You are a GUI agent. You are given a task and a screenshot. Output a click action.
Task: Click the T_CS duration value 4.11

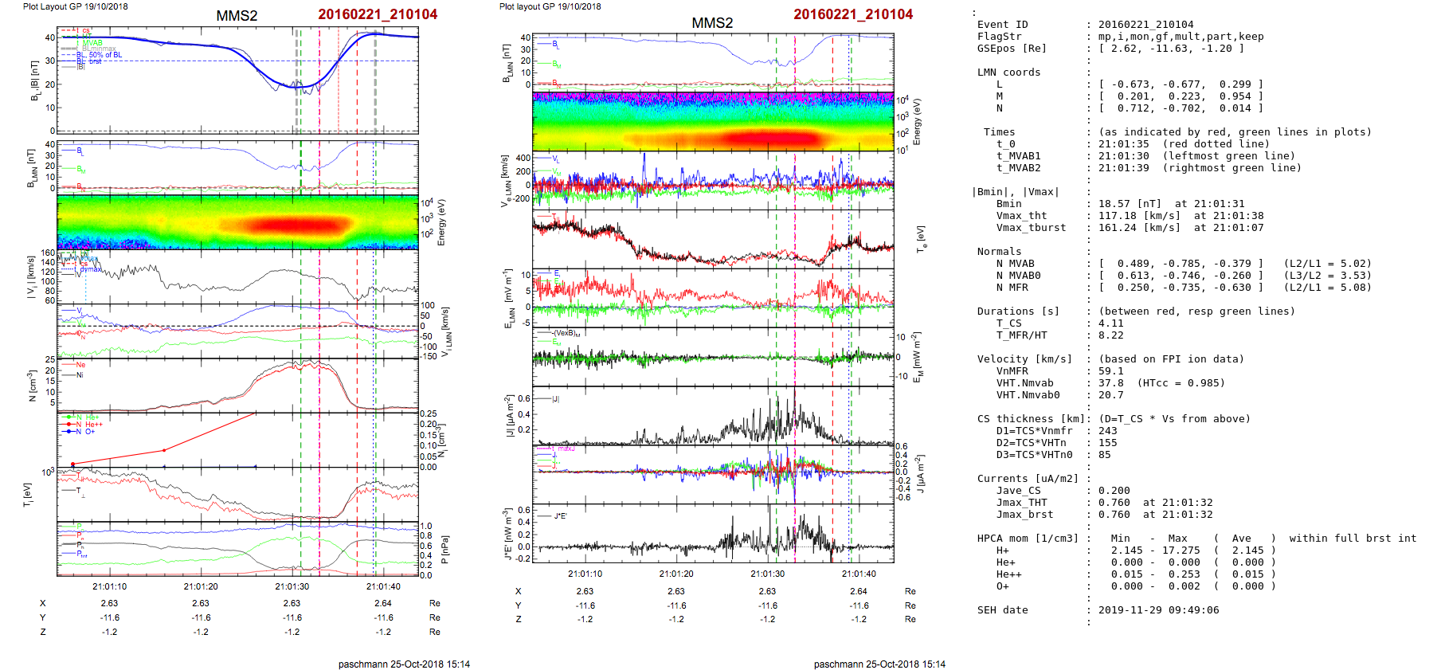1111,323
